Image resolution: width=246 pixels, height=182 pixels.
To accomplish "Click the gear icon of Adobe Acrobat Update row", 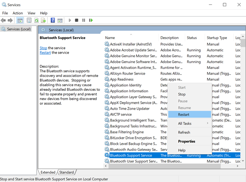I will coord(107,50).
